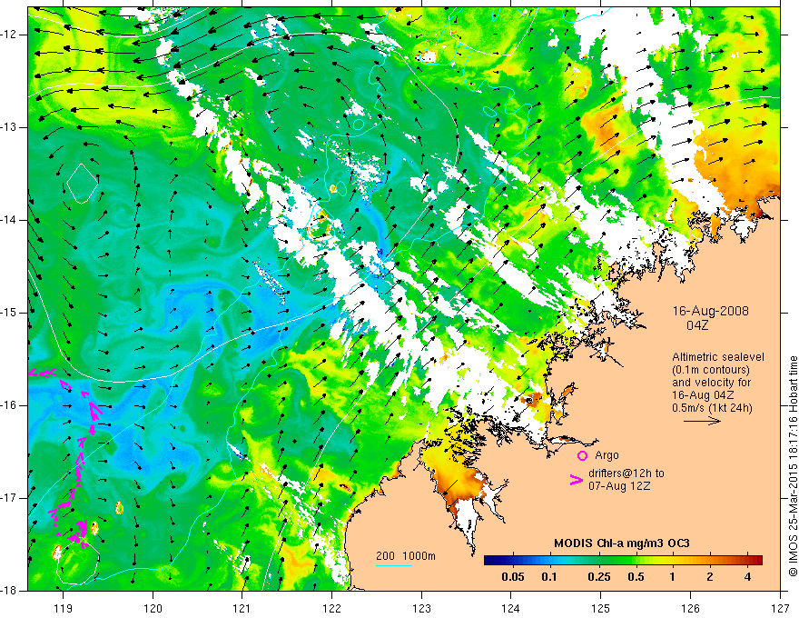Image resolution: width=799 pixels, height=618 pixels.
Task: Click the text 'and velocity for'
Action: [711, 383]
